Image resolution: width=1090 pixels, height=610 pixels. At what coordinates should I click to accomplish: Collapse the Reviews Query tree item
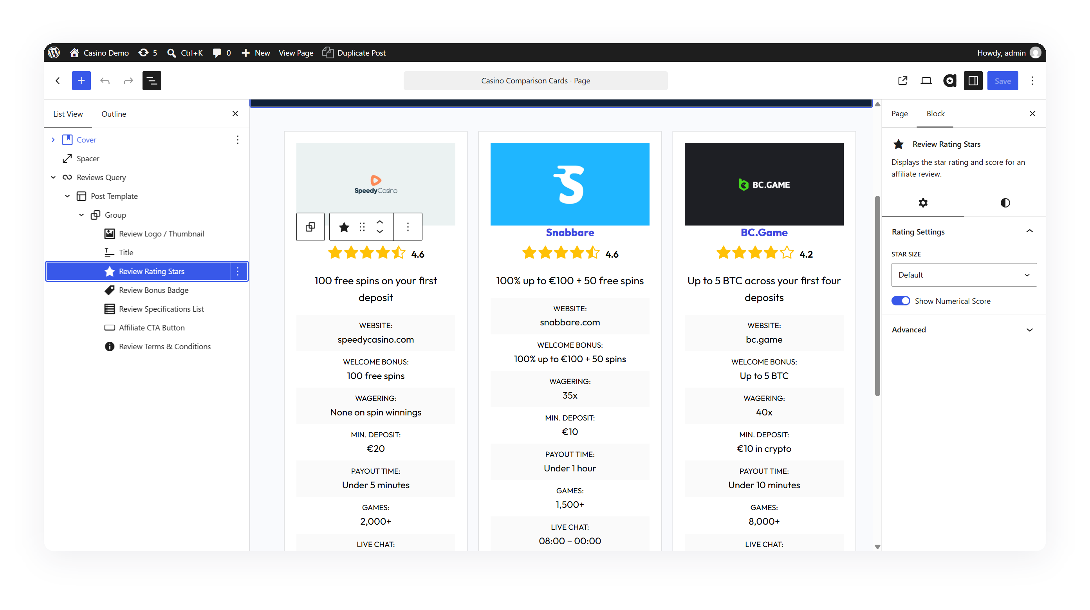coord(53,177)
